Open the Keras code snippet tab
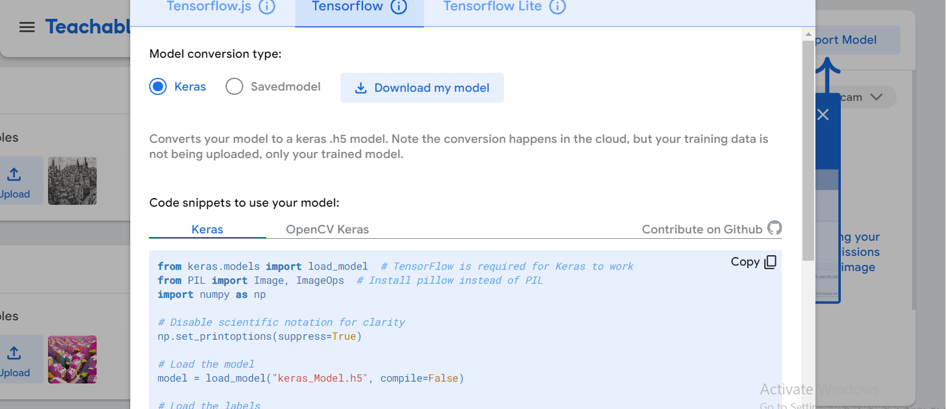The image size is (946, 409). [207, 230]
